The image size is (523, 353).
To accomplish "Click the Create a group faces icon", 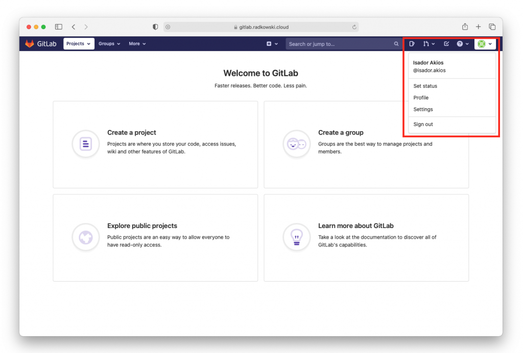I will coord(297,144).
